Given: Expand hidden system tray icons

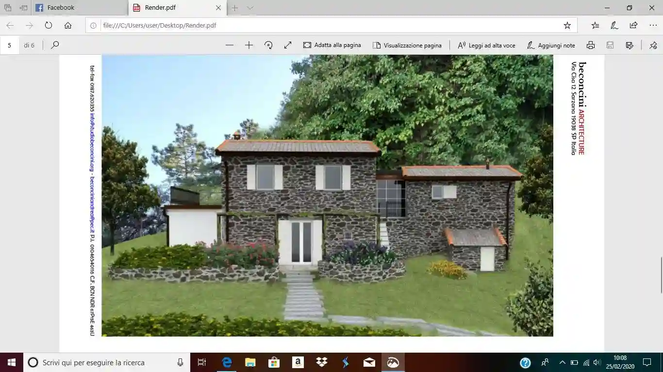Looking at the screenshot, I should pyautogui.click(x=562, y=362).
